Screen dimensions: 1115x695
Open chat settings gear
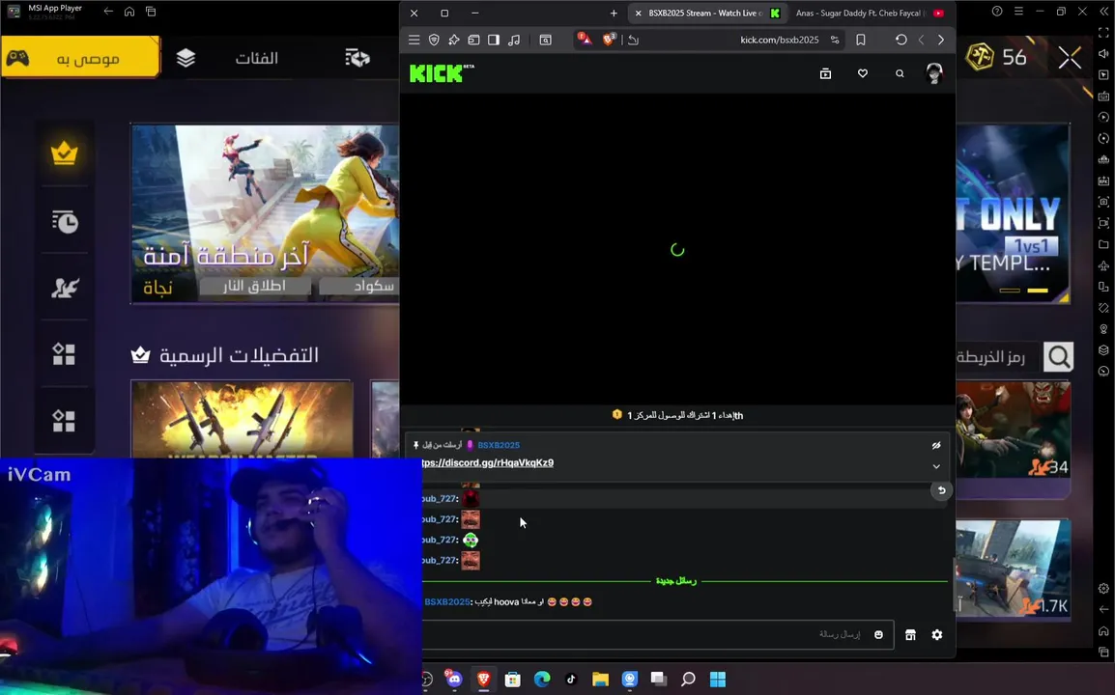937,634
